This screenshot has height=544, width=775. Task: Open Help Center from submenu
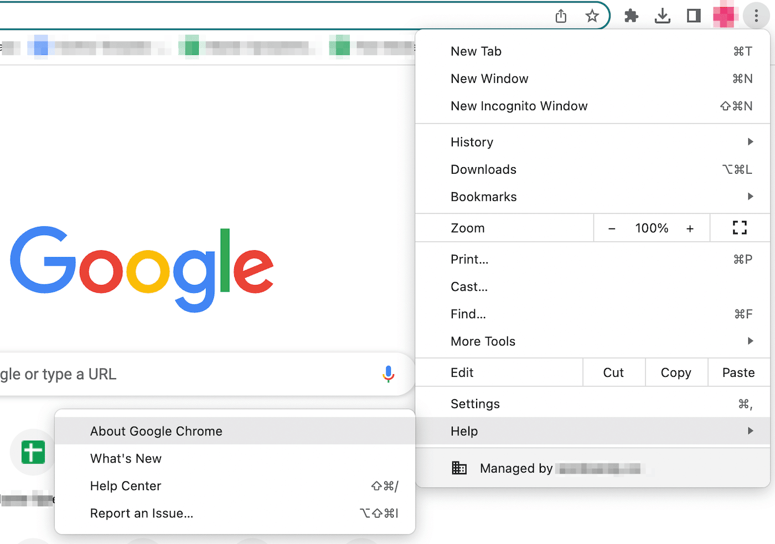[235, 486]
